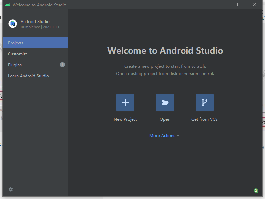Click the Bumblebee version text
Viewport: 265px width, 199px height.
pyautogui.click(x=42, y=27)
